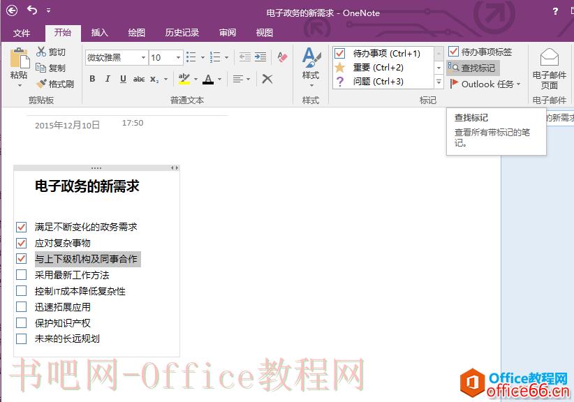Click the 查找标记 find tags button
This screenshot has width=574, height=402.
click(x=473, y=68)
